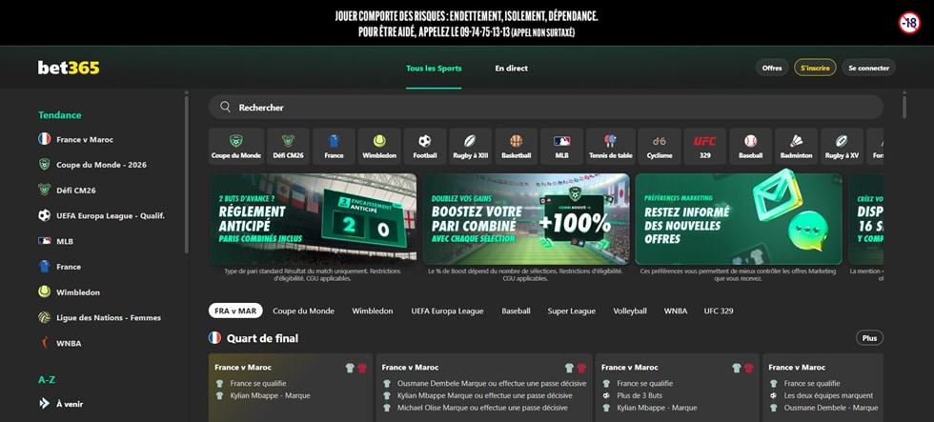Click the À venir arrow icon

pos(44,404)
